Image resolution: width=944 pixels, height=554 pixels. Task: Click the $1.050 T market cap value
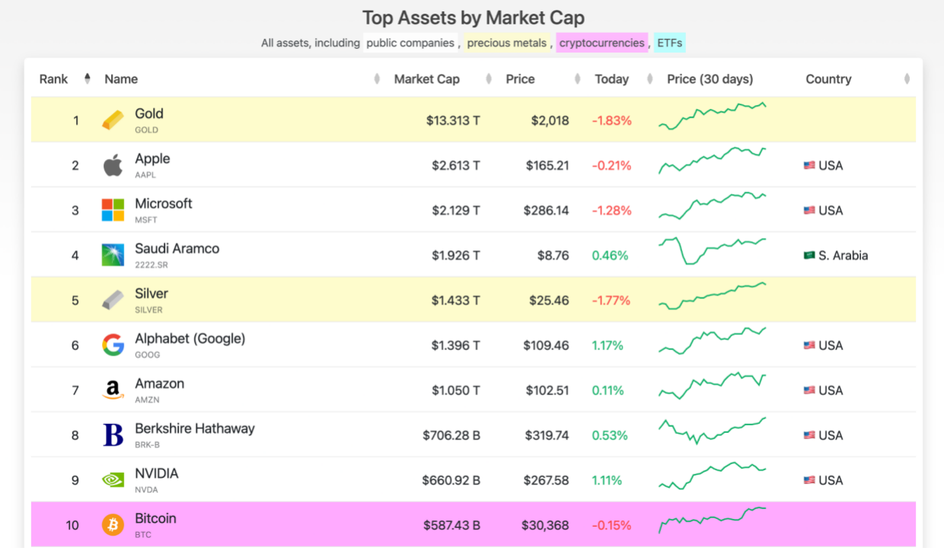[x=455, y=390]
